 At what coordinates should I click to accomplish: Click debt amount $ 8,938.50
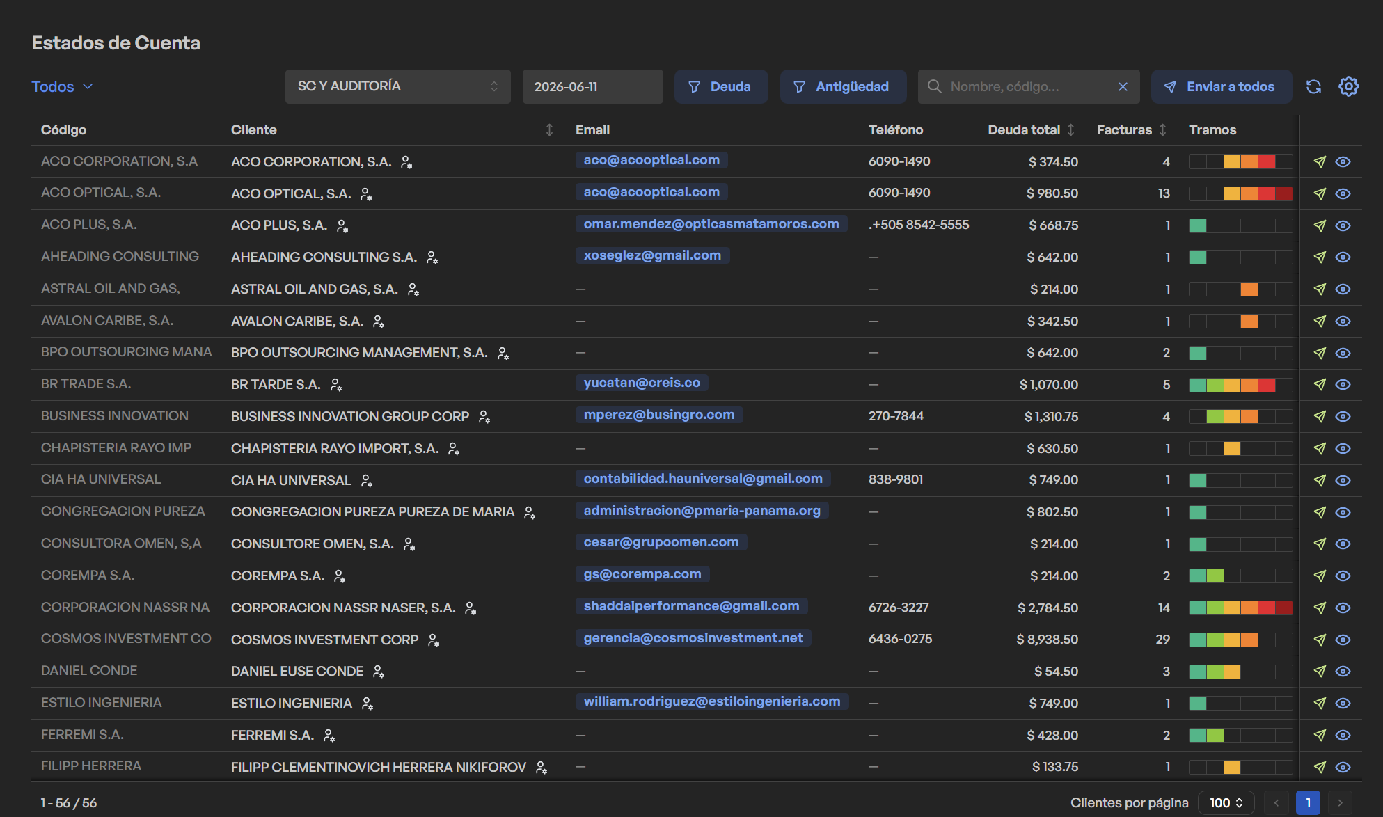coord(1047,639)
